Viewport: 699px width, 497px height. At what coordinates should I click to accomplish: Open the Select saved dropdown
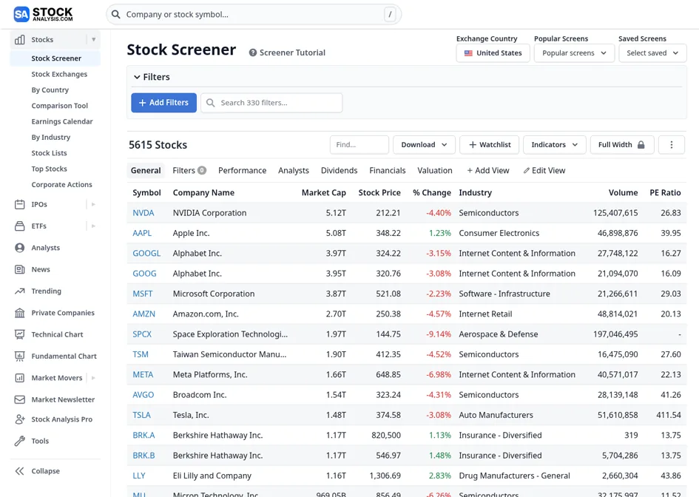click(x=652, y=53)
